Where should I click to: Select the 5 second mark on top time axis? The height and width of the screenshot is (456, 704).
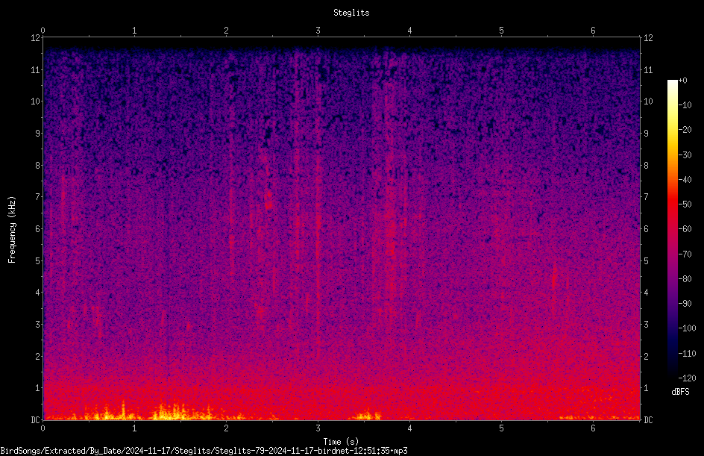501,31
